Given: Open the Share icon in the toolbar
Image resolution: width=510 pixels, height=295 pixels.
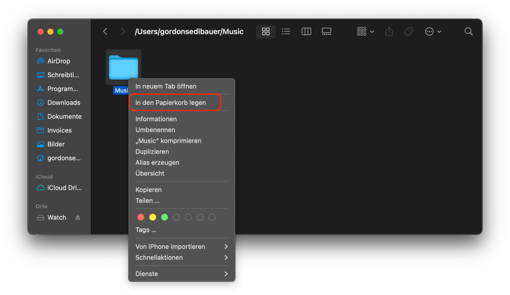Looking at the screenshot, I should pyautogui.click(x=389, y=31).
